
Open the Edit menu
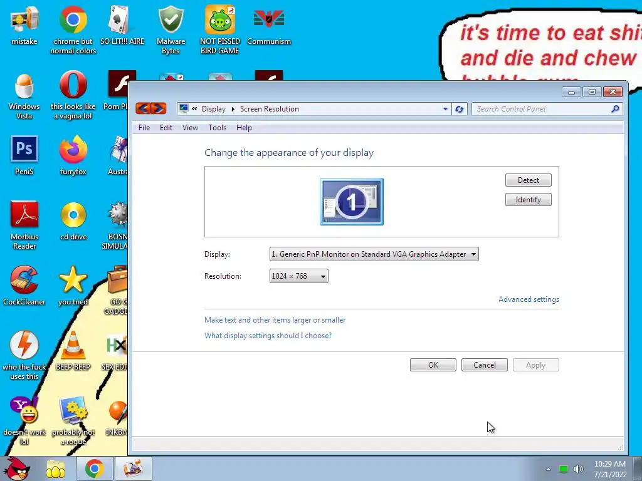(166, 128)
